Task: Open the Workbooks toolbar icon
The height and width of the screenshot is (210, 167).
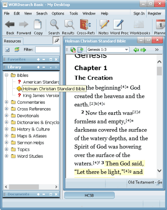Action: pos(139,25)
